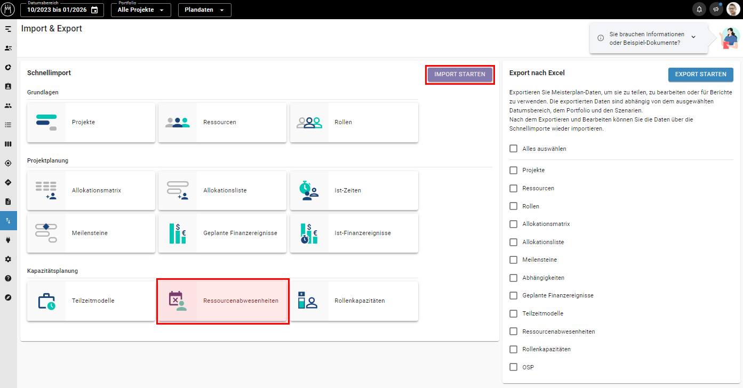This screenshot has width=743, height=388.
Task: Open the people group sidebar icon
Action: tap(8, 106)
